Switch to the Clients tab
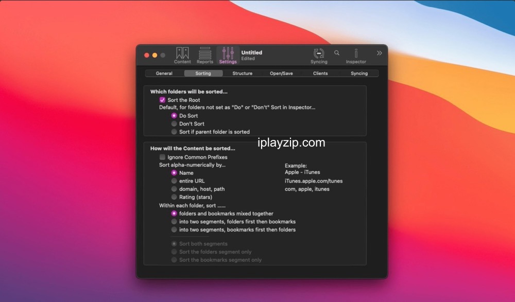The image size is (515, 302). [x=320, y=73]
